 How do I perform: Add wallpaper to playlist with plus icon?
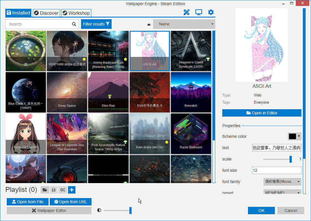[x=71, y=190]
